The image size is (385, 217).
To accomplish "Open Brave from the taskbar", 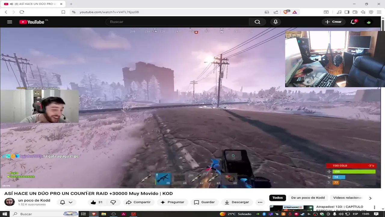I will (94, 214).
